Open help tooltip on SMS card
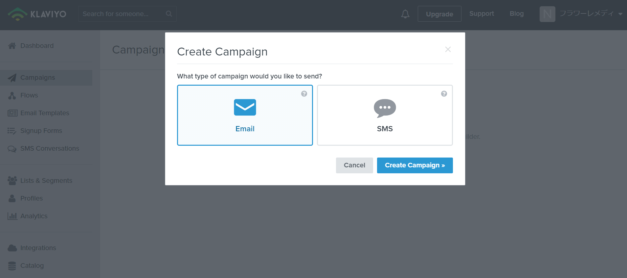627x278 pixels. (x=444, y=94)
